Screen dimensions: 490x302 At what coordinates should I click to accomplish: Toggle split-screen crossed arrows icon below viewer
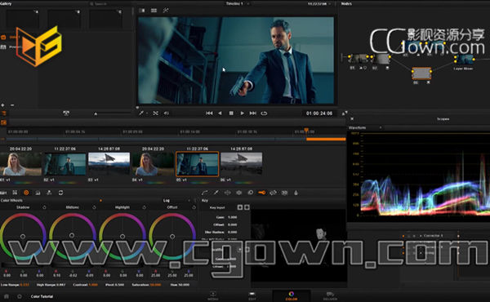[x=155, y=113]
